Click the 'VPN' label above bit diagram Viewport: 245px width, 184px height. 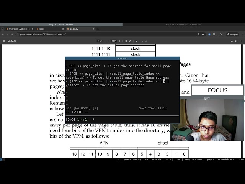tap(104, 143)
